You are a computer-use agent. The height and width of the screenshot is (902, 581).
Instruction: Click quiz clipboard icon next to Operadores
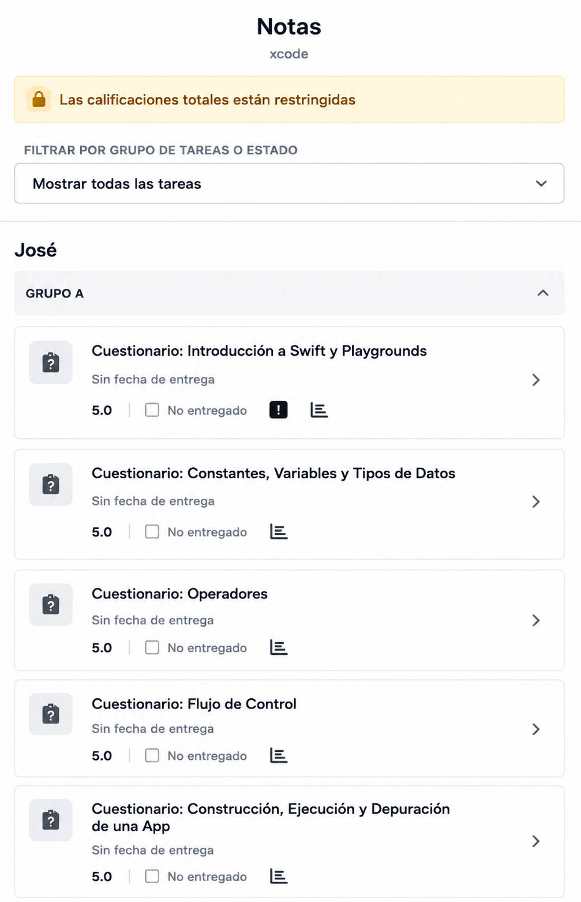[51, 605]
